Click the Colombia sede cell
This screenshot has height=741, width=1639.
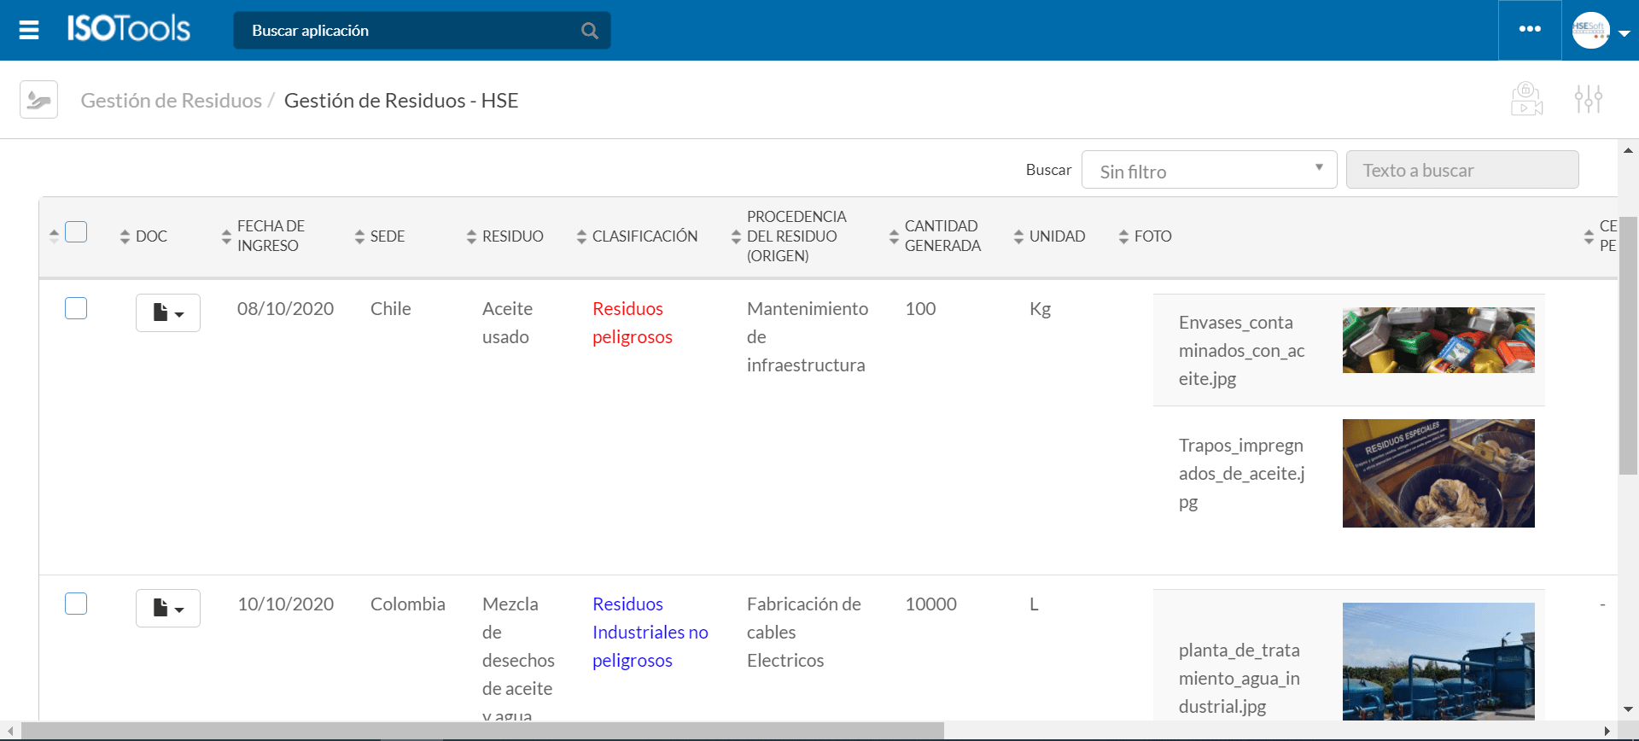(x=408, y=604)
